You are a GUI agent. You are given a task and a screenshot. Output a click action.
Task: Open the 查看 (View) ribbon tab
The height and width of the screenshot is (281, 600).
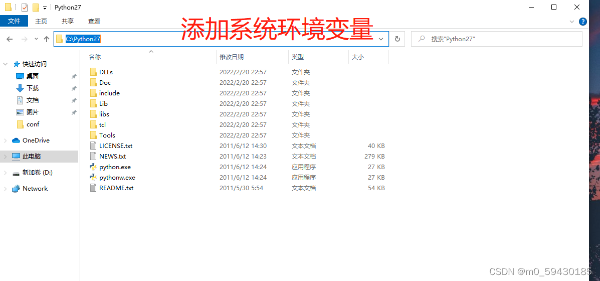[94, 22]
